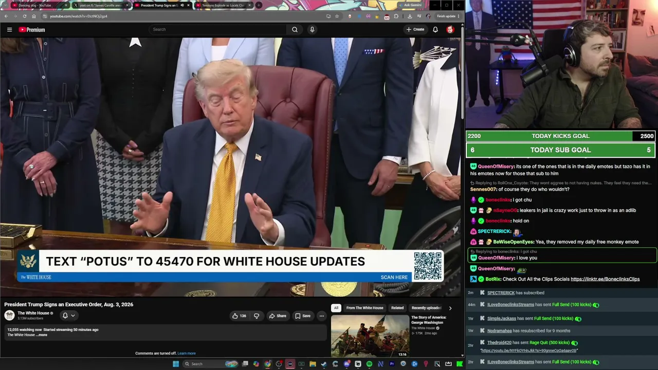
Task: Switch to the Tensions Explode as Locals tab
Action: [x=223, y=5]
